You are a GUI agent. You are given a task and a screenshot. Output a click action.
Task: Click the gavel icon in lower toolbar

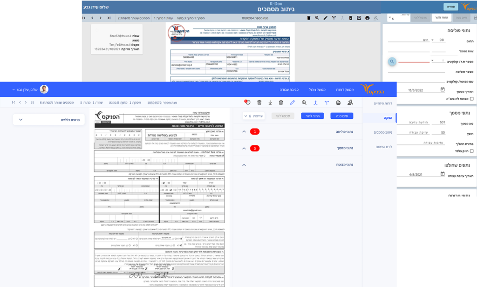[350, 102]
